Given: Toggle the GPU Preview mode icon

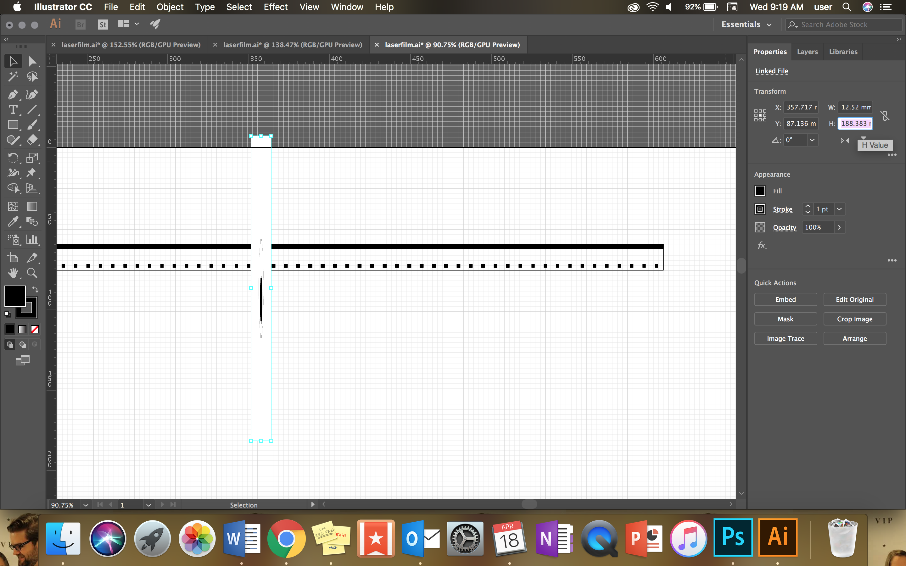Looking at the screenshot, I should pos(155,24).
